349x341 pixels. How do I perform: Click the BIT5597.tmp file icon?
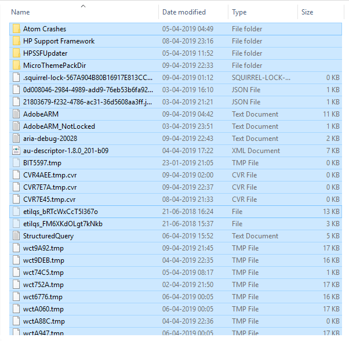click(x=16, y=163)
